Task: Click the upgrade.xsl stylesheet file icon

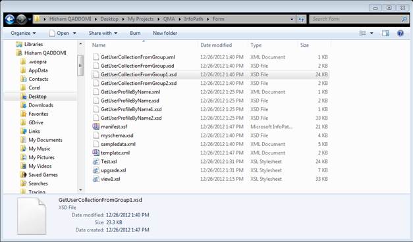Action: 96,170
